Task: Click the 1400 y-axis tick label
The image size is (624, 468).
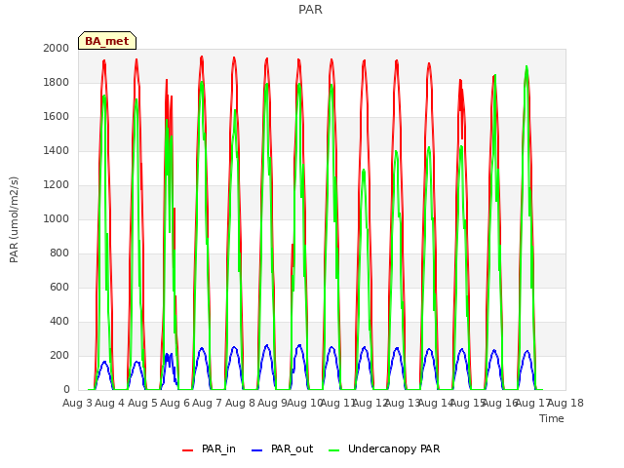Action: (x=57, y=150)
